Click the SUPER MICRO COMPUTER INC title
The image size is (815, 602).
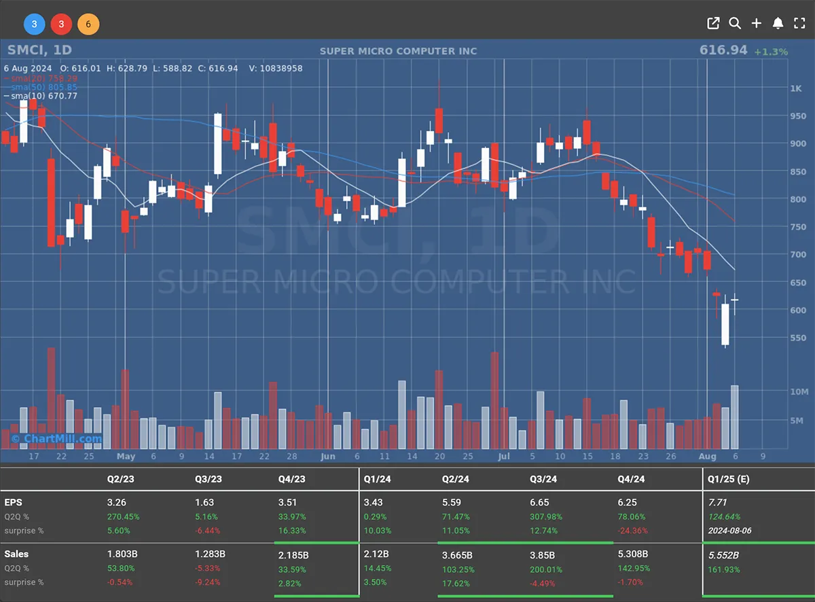pyautogui.click(x=398, y=51)
